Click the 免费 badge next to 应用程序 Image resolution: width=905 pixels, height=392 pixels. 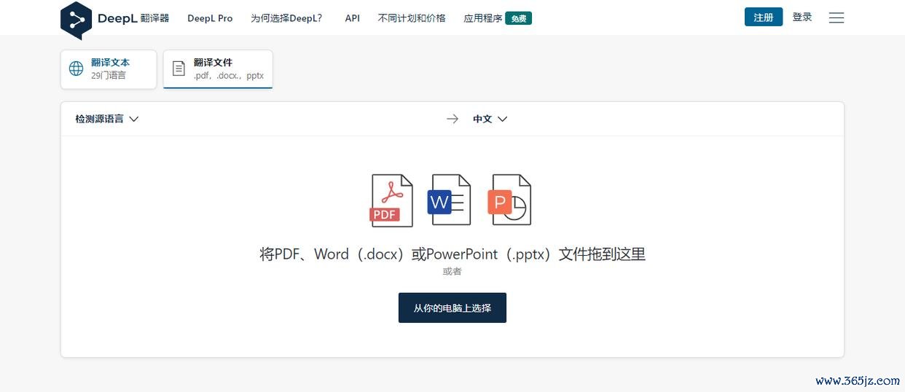(x=519, y=18)
